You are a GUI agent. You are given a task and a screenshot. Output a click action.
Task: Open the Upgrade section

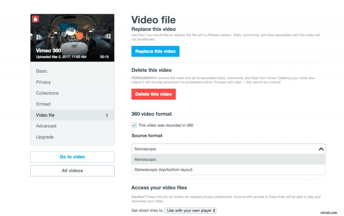point(45,137)
